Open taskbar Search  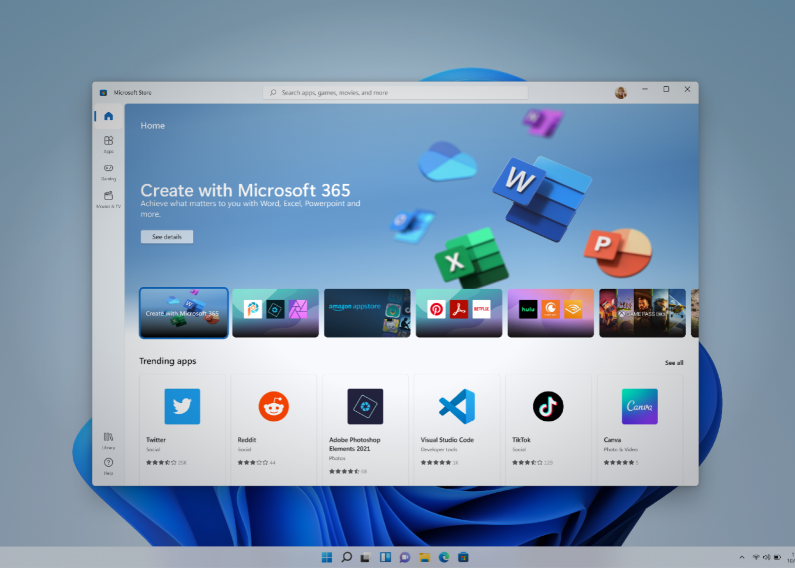pos(346,557)
